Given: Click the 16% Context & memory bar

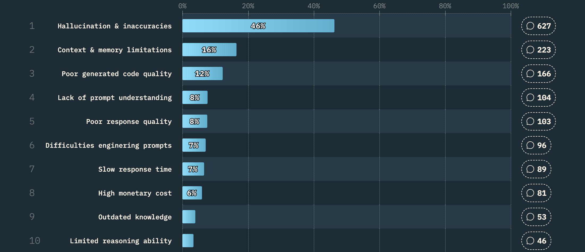Looking at the screenshot, I should (x=209, y=50).
